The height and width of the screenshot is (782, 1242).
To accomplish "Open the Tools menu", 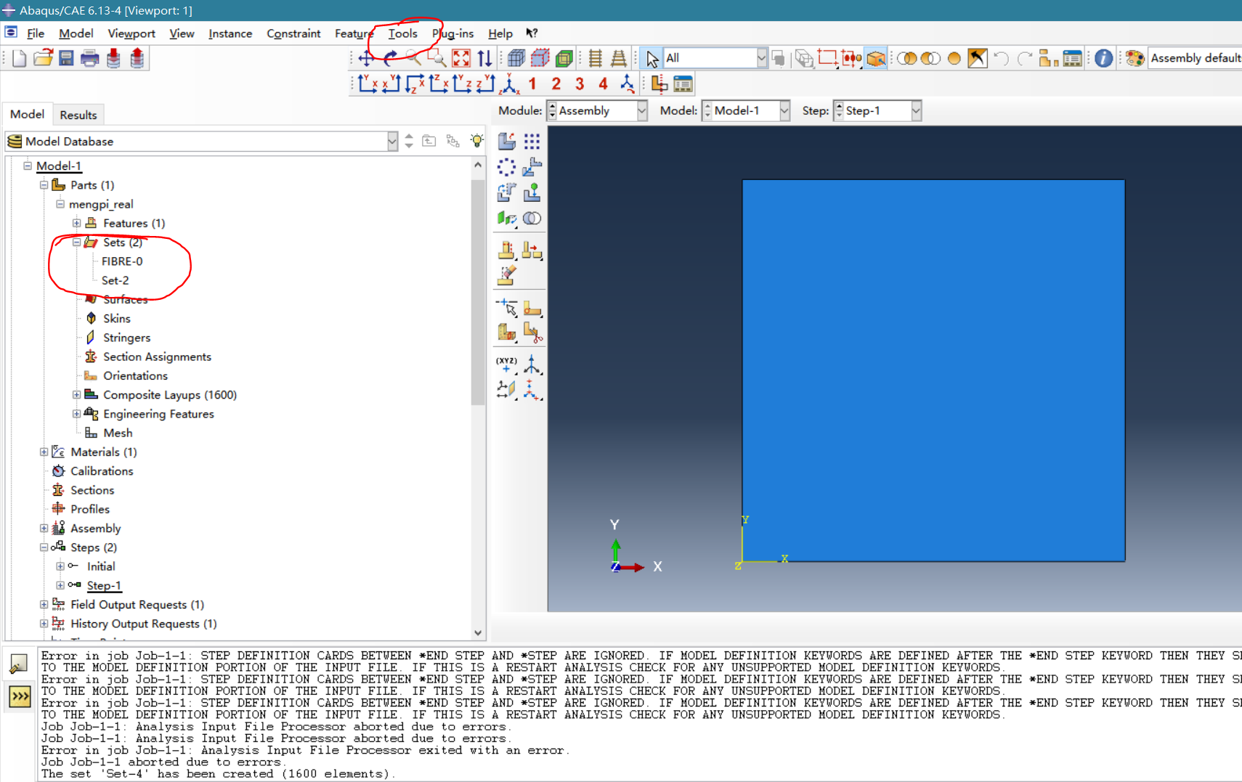I will click(402, 33).
